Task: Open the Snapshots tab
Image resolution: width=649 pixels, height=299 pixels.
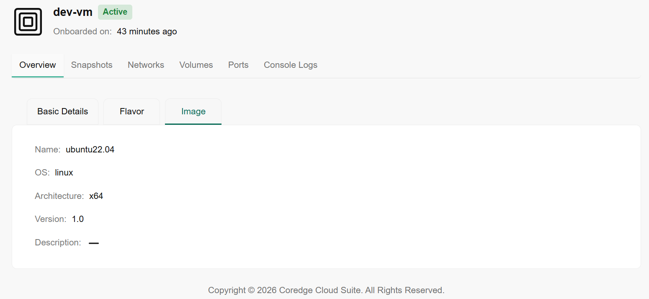Action: 92,65
